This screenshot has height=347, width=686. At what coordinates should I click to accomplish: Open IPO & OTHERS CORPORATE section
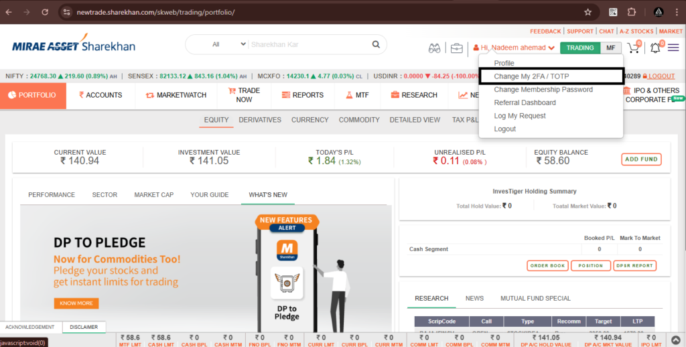(x=652, y=95)
